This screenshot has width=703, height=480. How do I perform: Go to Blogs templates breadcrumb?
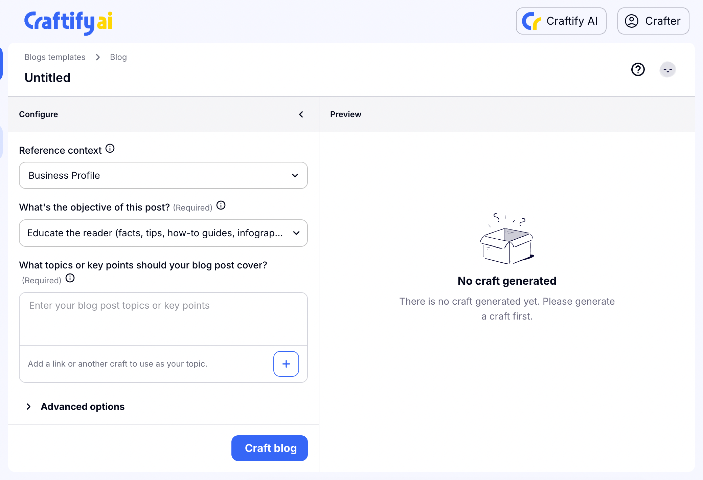point(55,57)
